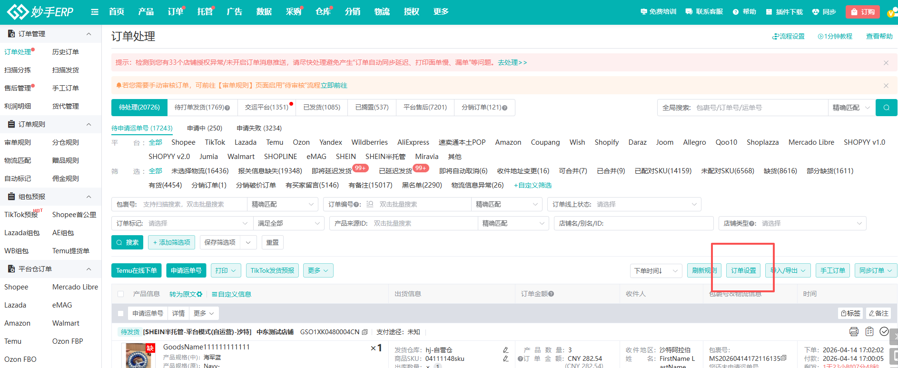Expand the arrow beside 保存筛选项

(x=248, y=242)
